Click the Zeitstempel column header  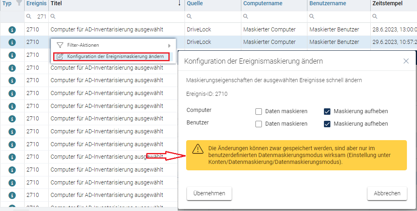point(388,4)
